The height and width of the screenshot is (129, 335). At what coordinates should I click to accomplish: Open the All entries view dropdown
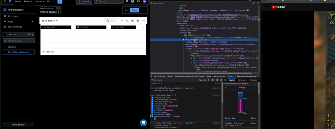click(x=50, y=21)
